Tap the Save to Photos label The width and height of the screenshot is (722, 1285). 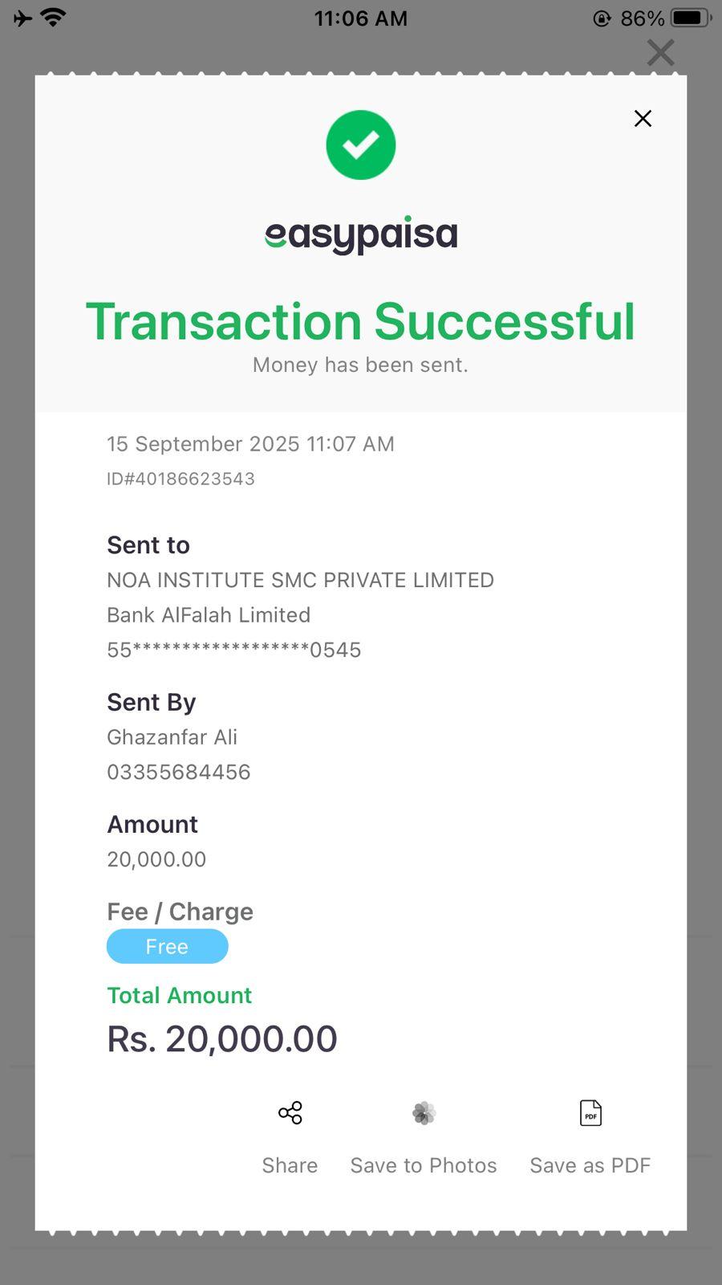[424, 1165]
